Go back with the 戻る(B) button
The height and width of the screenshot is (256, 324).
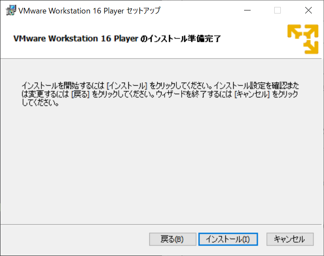172,239
